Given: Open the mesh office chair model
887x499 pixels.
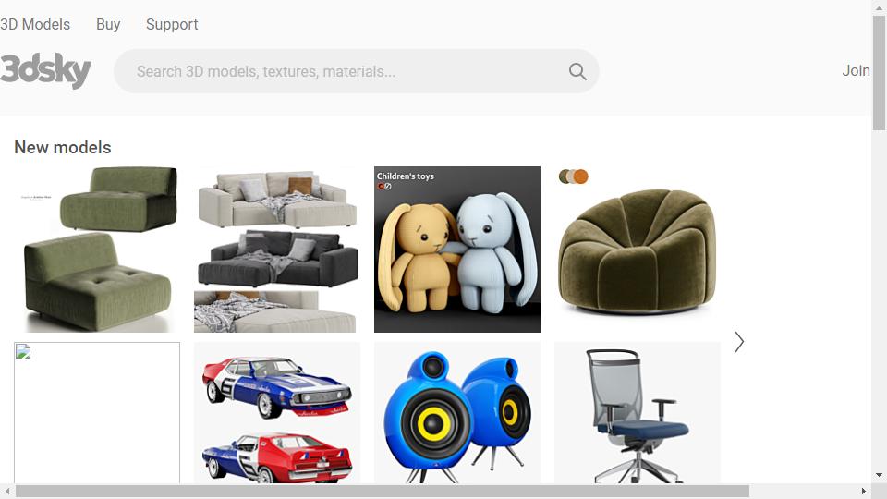Looking at the screenshot, I should [637, 412].
